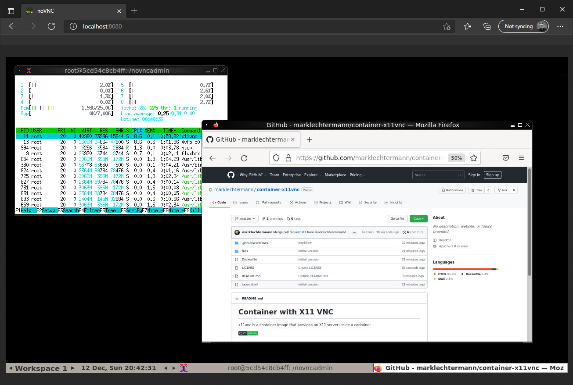Click the 50% zoom level indicator

pyautogui.click(x=457, y=158)
